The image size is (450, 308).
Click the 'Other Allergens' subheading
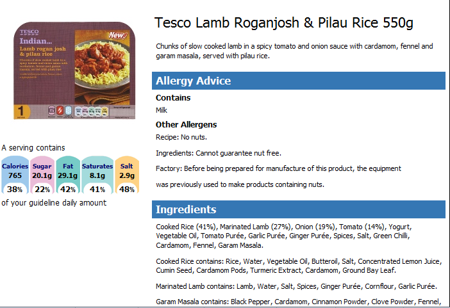click(x=186, y=125)
